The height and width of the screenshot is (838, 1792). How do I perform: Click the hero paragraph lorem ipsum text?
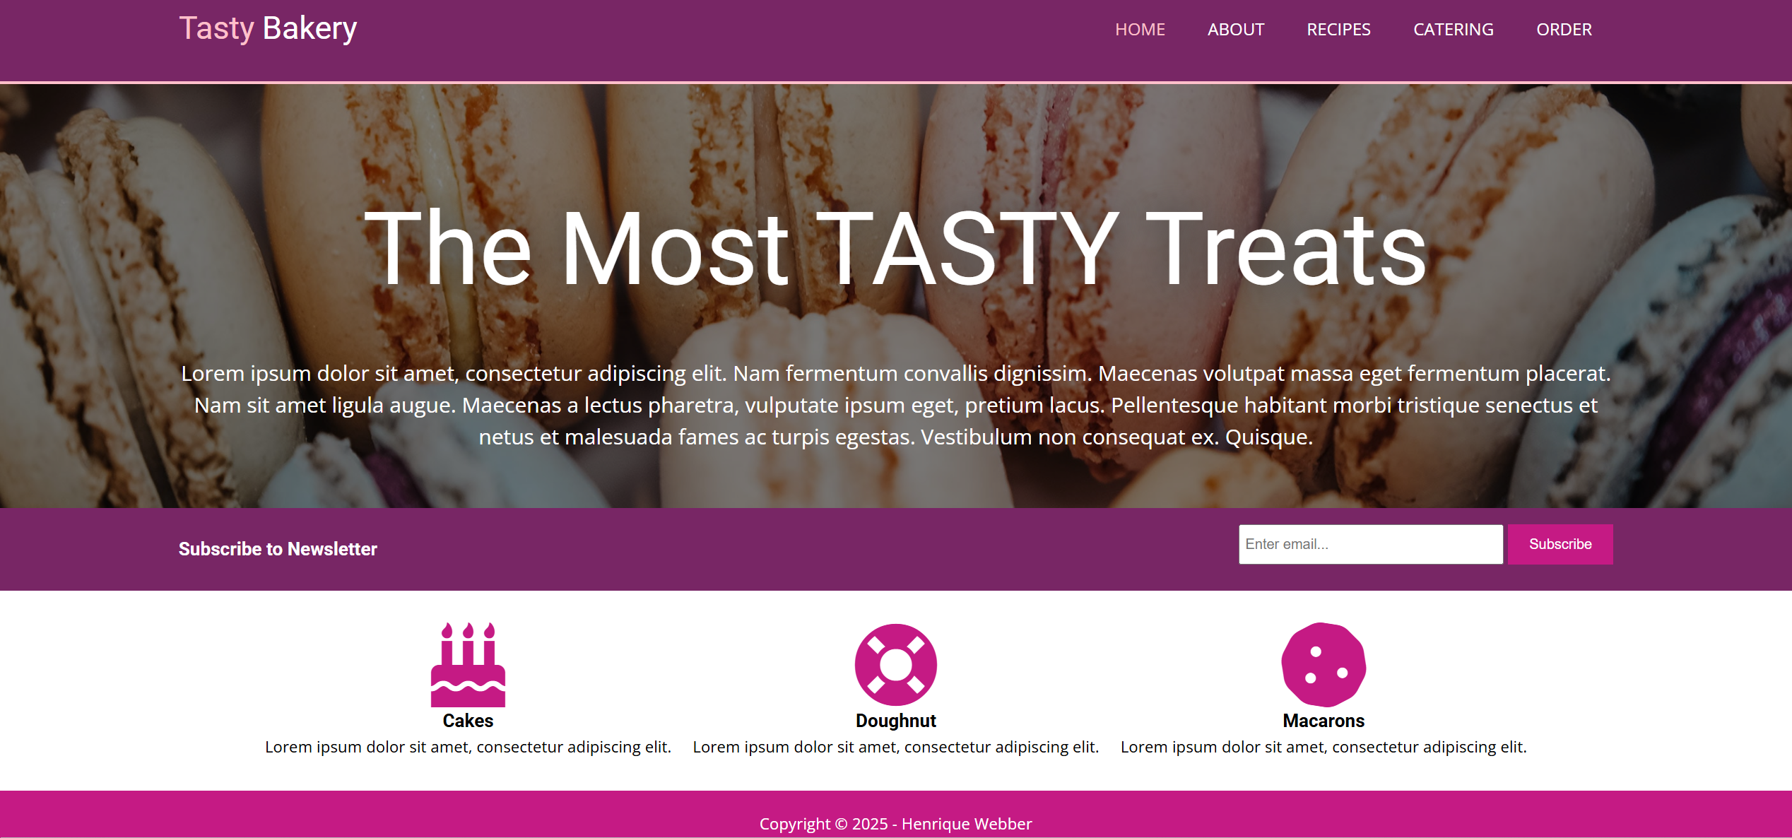point(895,405)
